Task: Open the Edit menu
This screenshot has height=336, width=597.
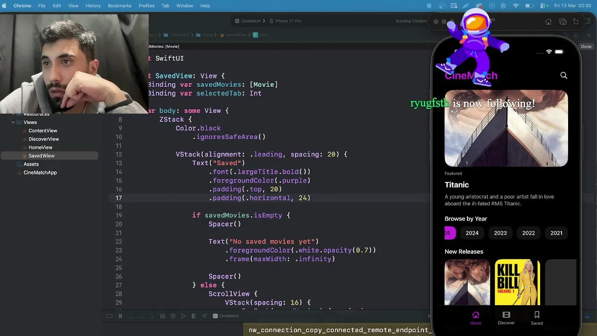Action: point(57,6)
